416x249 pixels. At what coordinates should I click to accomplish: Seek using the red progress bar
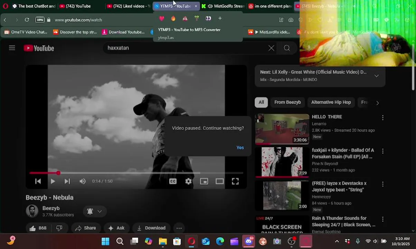click(x=136, y=173)
